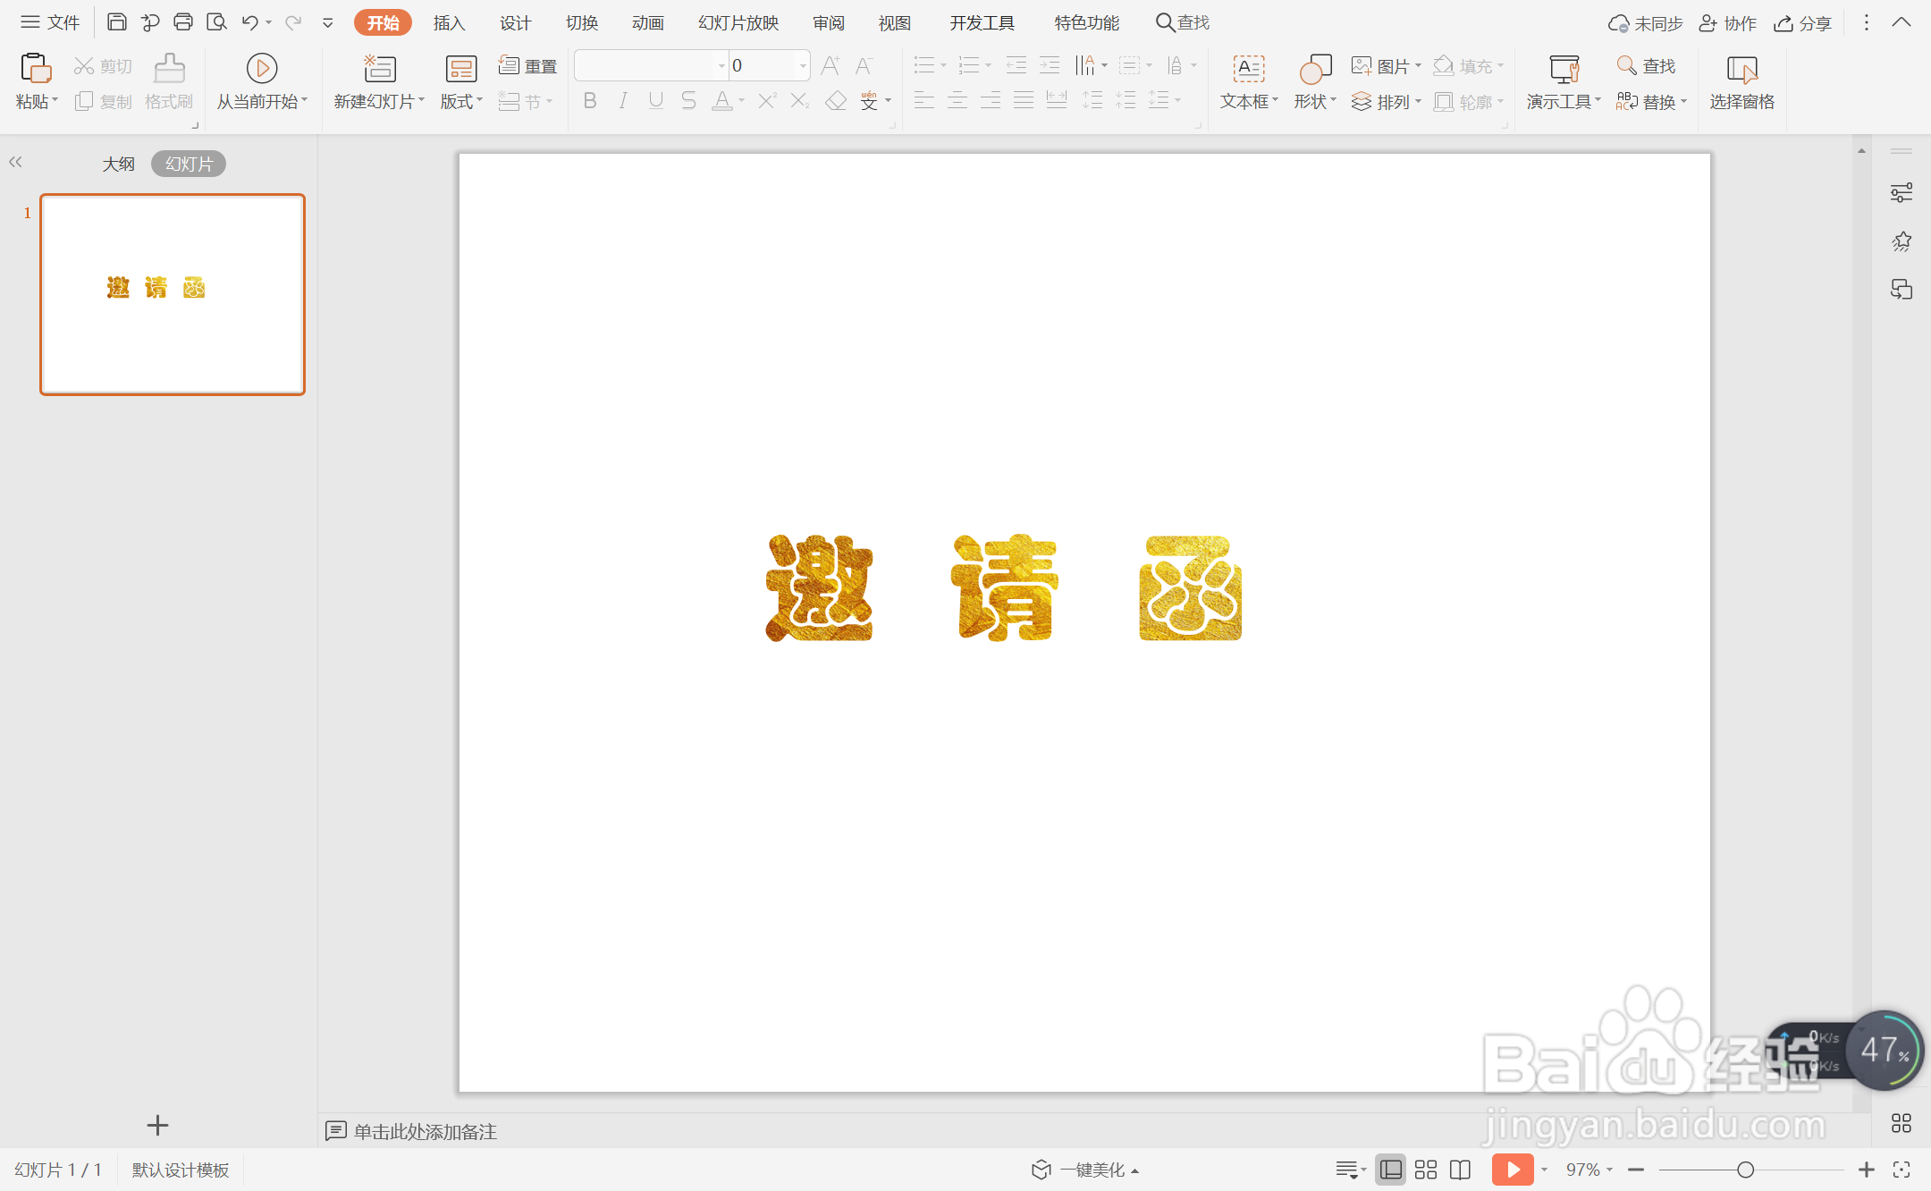Click the zoom slider handle
Screen dimensions: 1931x1191
[1744, 1170]
